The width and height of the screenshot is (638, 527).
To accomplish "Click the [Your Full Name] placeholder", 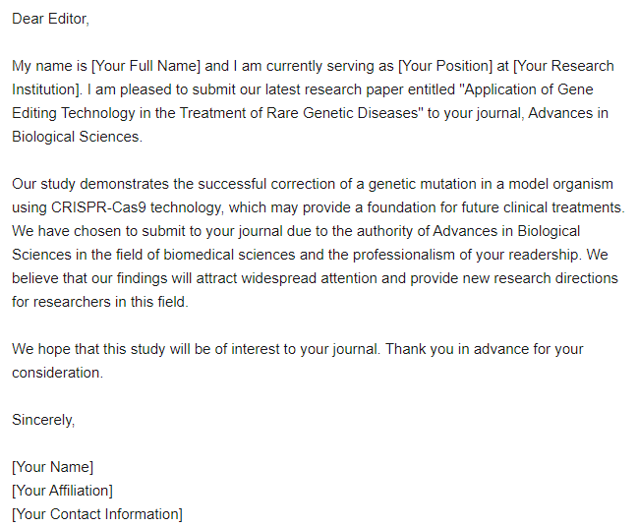I will [x=145, y=66].
